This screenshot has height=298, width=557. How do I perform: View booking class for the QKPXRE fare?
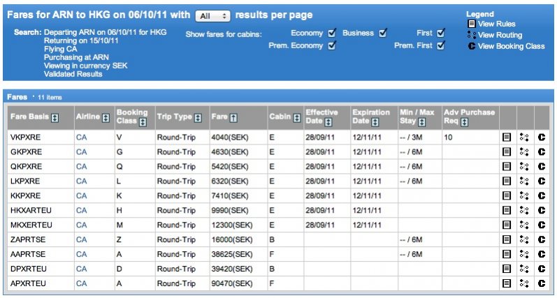541,167
